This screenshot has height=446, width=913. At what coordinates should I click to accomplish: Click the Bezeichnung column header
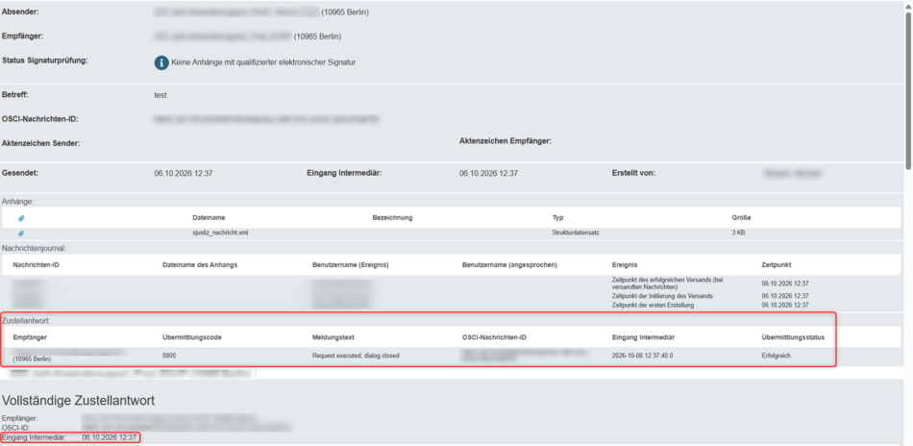tap(392, 218)
